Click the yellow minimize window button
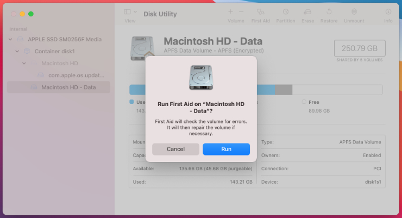Viewport: 402px width, 218px height. click(x=22, y=14)
